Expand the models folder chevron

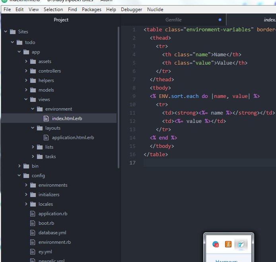26,90
